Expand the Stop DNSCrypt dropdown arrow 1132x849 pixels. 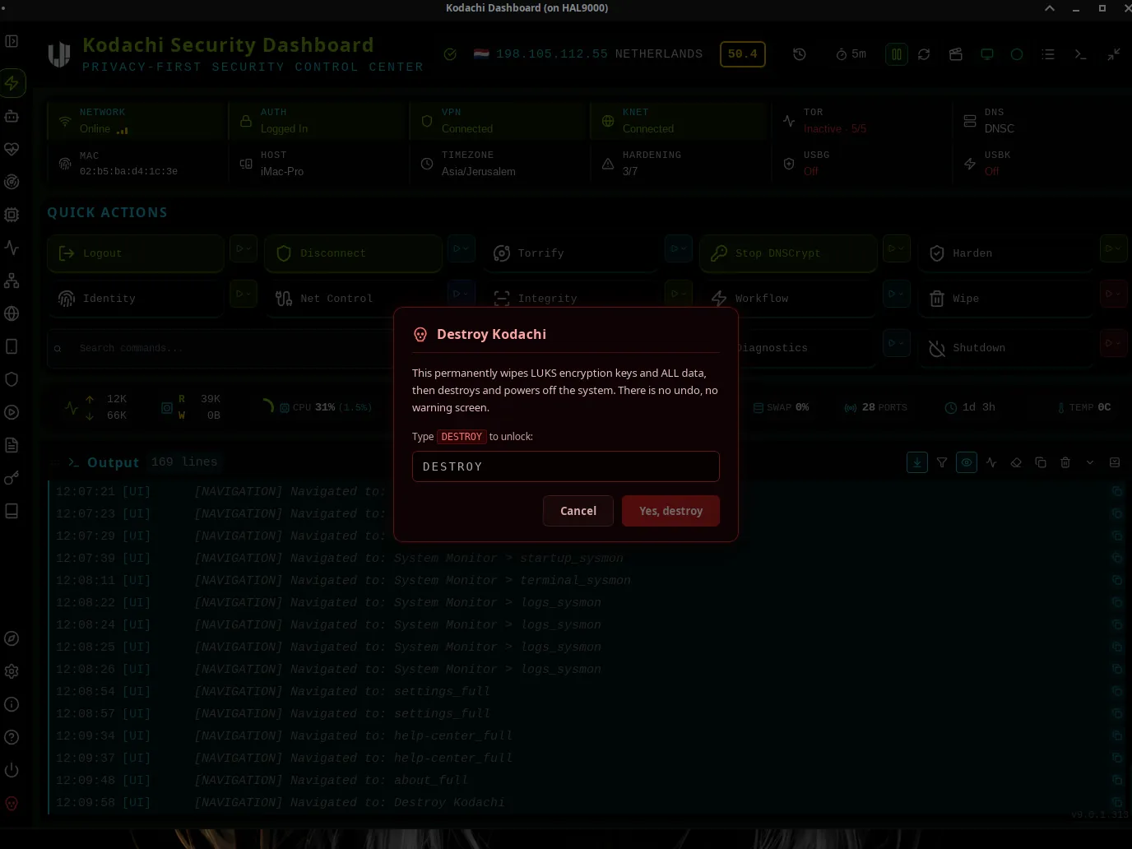pos(897,248)
